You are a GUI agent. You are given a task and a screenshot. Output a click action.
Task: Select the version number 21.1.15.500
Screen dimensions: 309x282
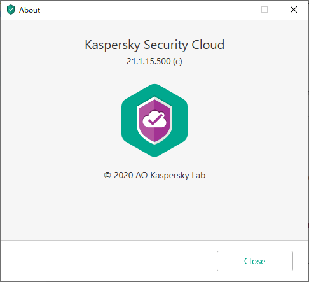pyautogui.click(x=149, y=61)
